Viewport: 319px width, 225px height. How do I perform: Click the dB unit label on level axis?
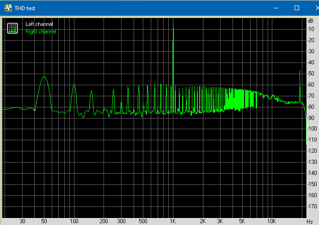(310, 21)
